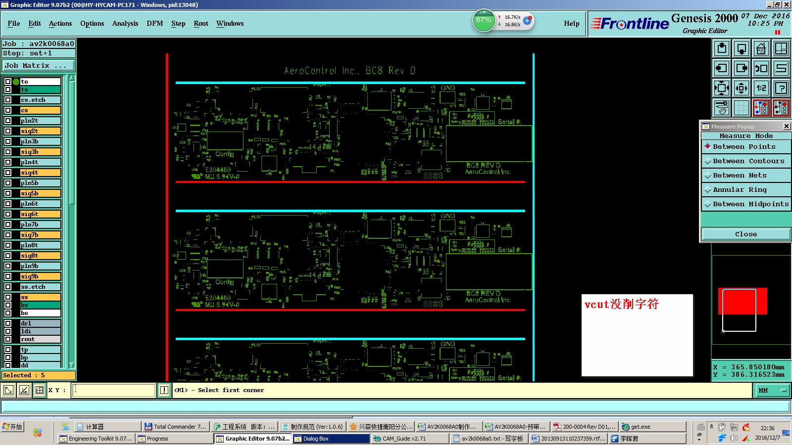
Task: Select Between Contours measure mode
Action: 746,161
